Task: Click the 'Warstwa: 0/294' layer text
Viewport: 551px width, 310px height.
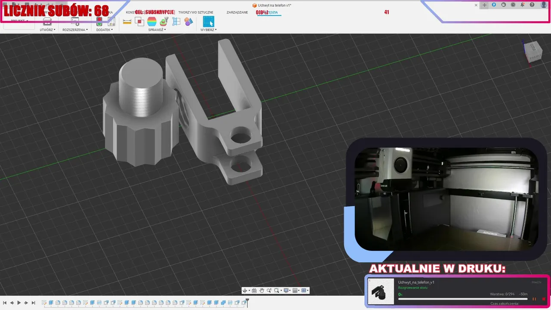Action: click(503, 294)
